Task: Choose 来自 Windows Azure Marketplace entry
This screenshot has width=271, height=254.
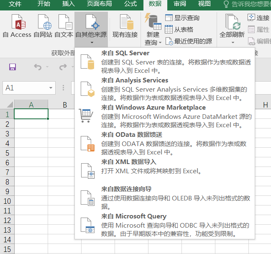Action: [165, 116]
